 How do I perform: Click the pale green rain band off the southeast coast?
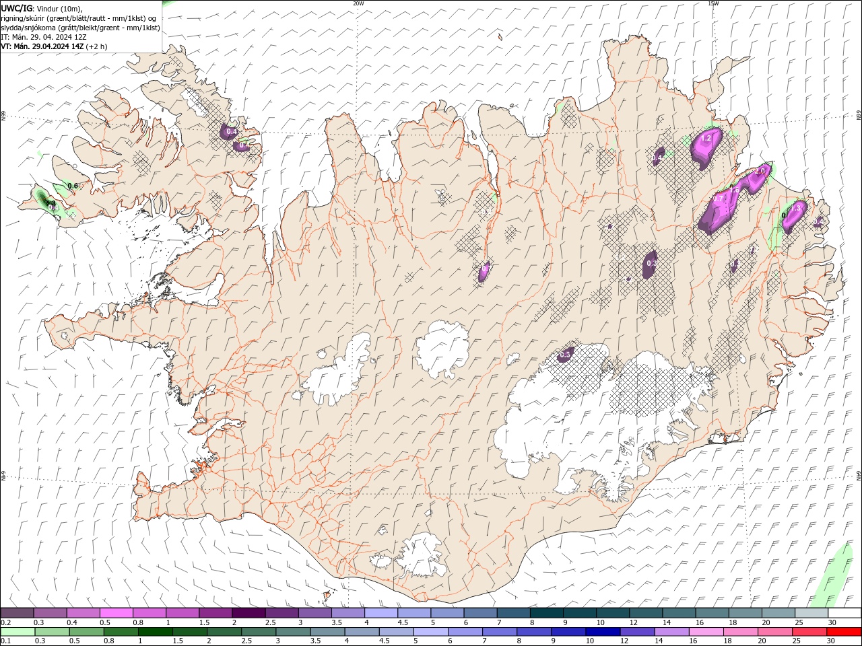tap(832, 575)
